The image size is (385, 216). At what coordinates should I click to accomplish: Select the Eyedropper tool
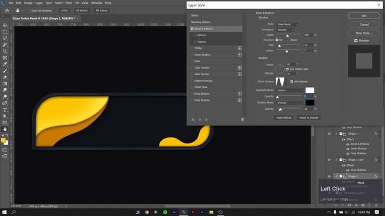pos(5,64)
